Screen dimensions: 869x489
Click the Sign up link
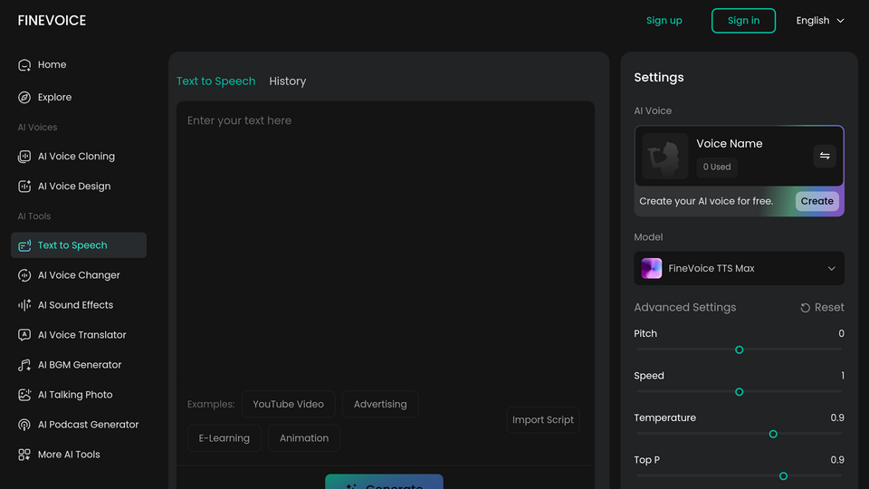[664, 21]
